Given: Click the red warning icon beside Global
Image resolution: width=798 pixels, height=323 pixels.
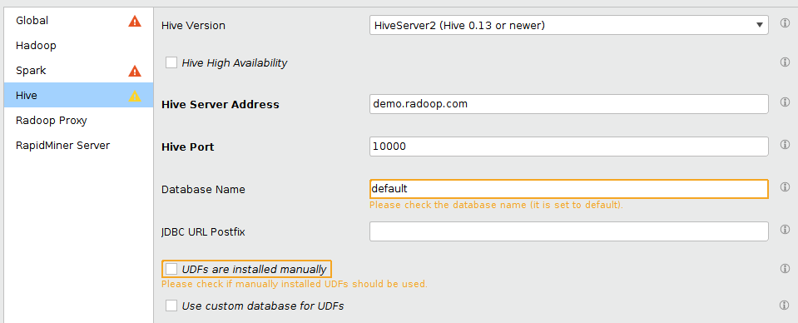Looking at the screenshot, I should tap(135, 21).
